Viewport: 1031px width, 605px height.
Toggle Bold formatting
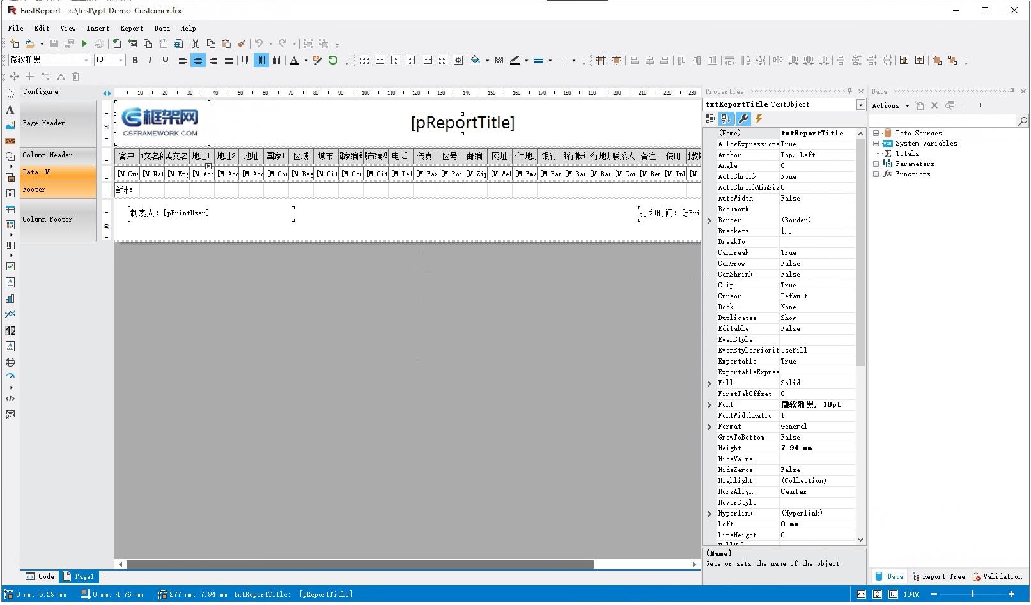(x=135, y=60)
